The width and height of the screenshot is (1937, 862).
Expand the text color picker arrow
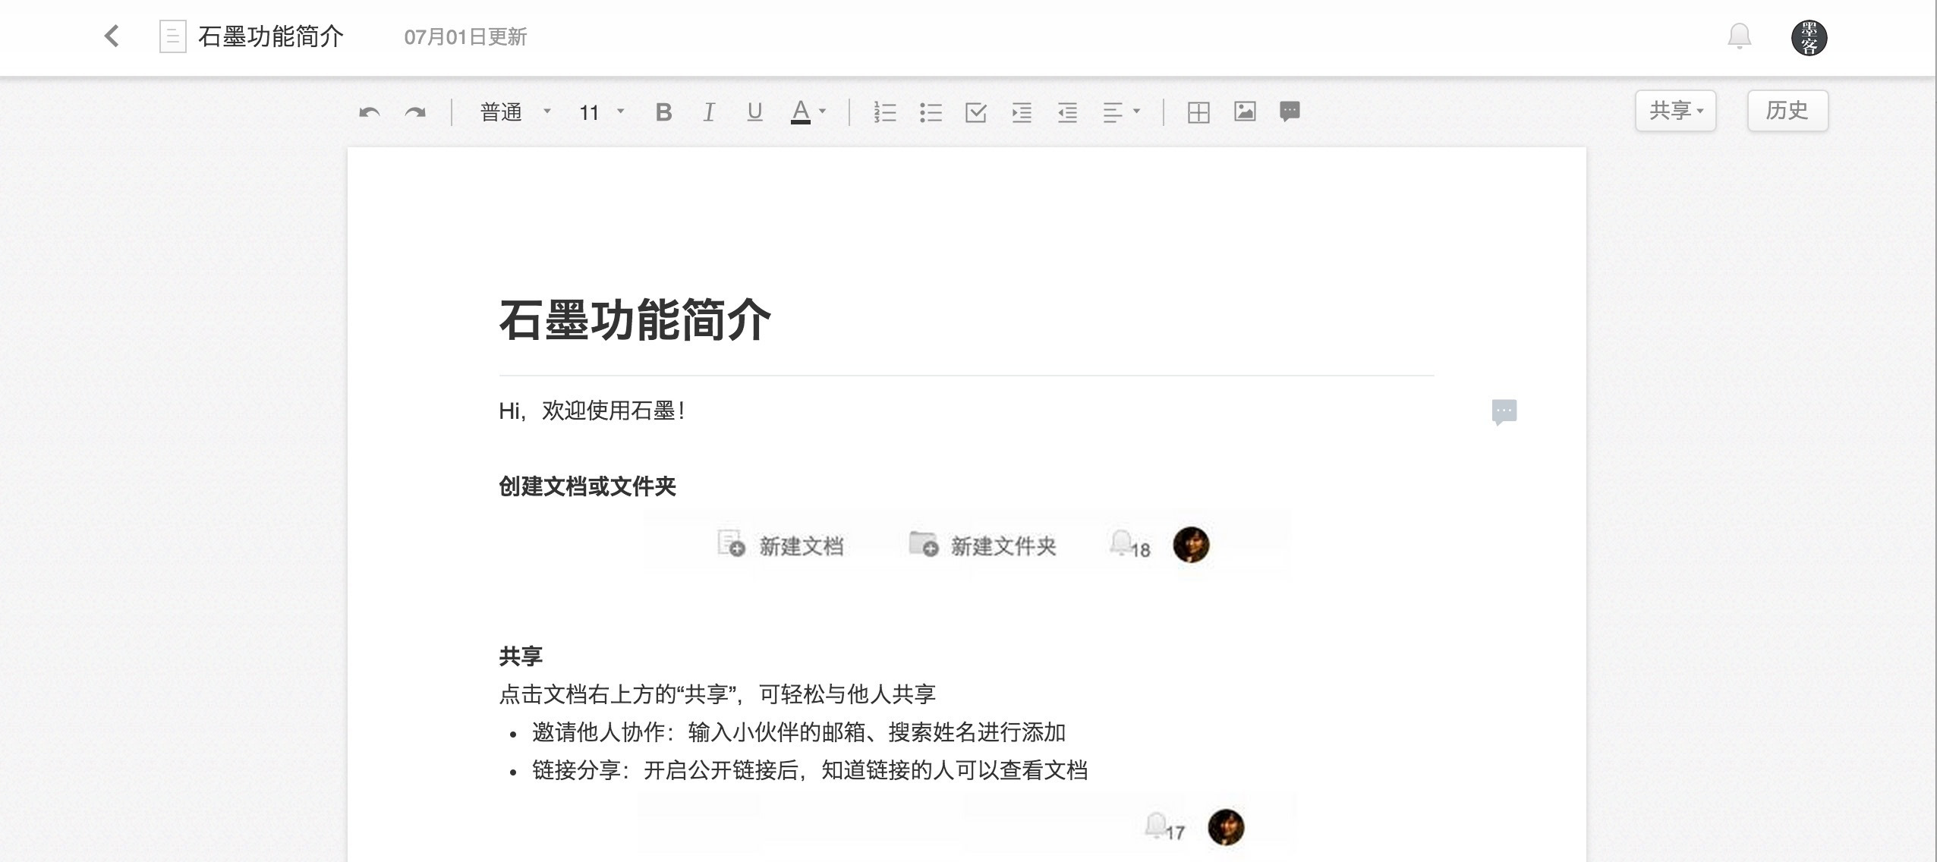pos(822,112)
